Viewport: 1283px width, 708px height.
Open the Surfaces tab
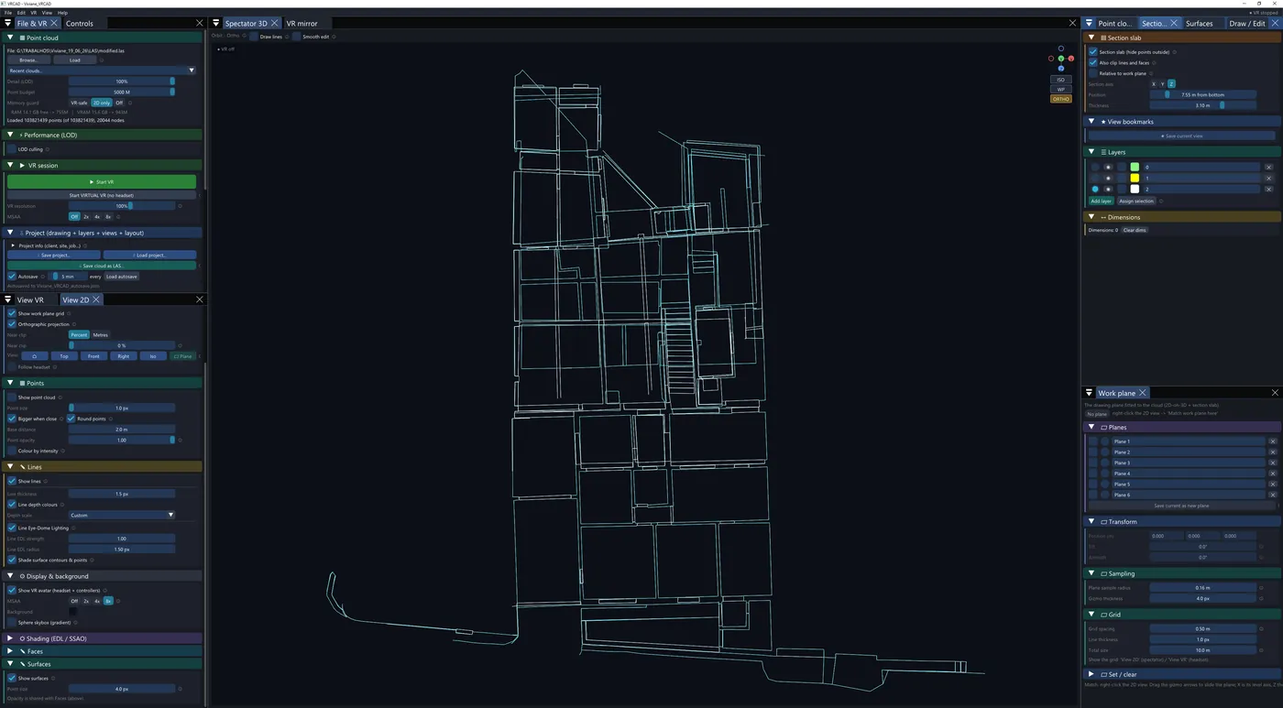tap(1199, 23)
